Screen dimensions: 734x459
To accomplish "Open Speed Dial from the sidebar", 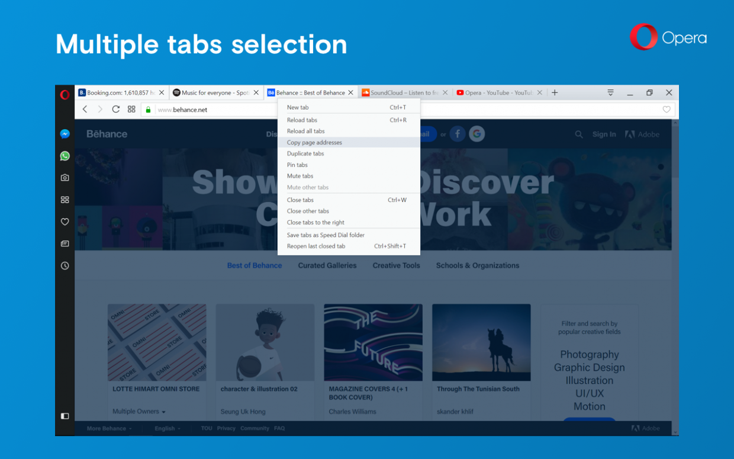I will point(65,200).
